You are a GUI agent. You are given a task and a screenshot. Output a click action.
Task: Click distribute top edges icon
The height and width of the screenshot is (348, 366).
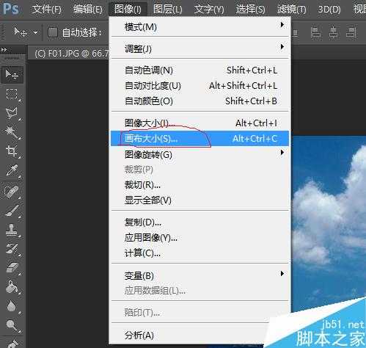[316, 32]
